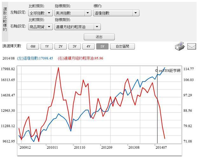Click the 201110 x-axis label

pos(79,148)
